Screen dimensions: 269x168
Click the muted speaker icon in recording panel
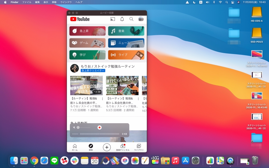[x=74, y=127]
